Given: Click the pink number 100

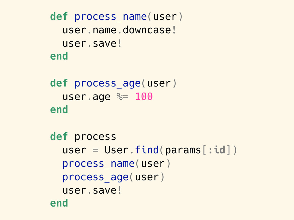Looking at the screenshot, I should pos(144,97).
